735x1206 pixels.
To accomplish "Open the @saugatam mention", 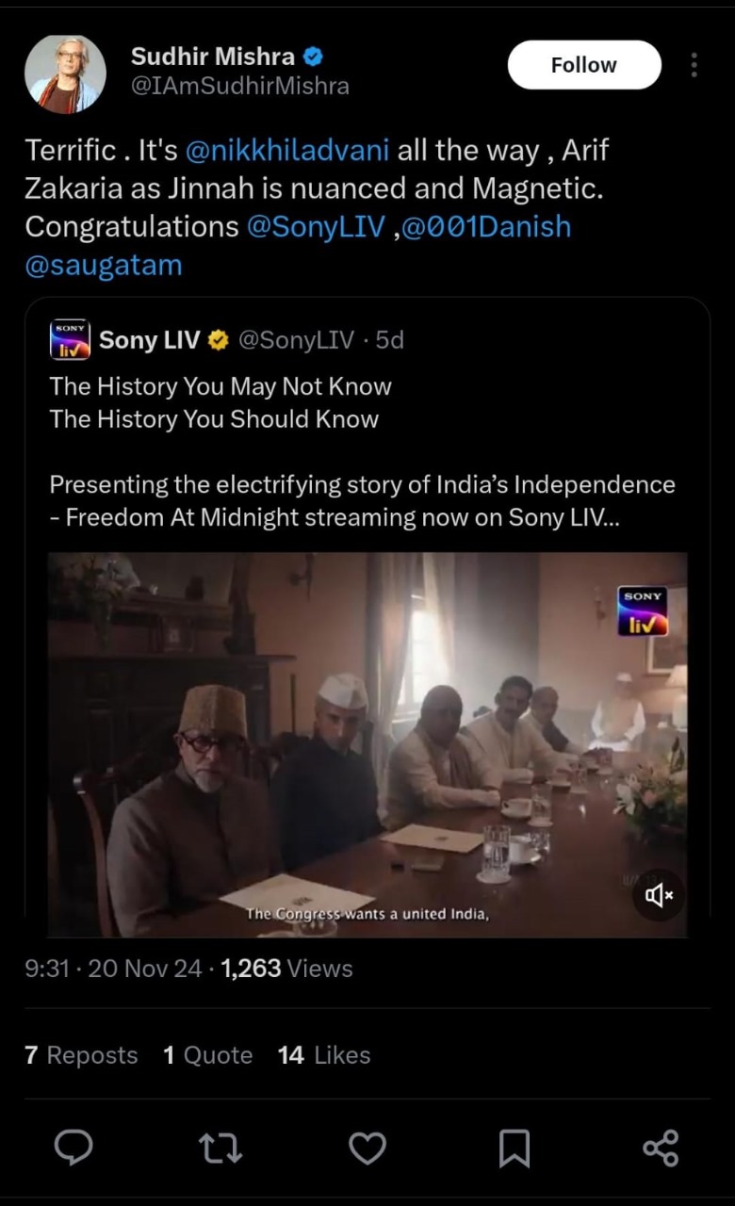I will click(104, 266).
